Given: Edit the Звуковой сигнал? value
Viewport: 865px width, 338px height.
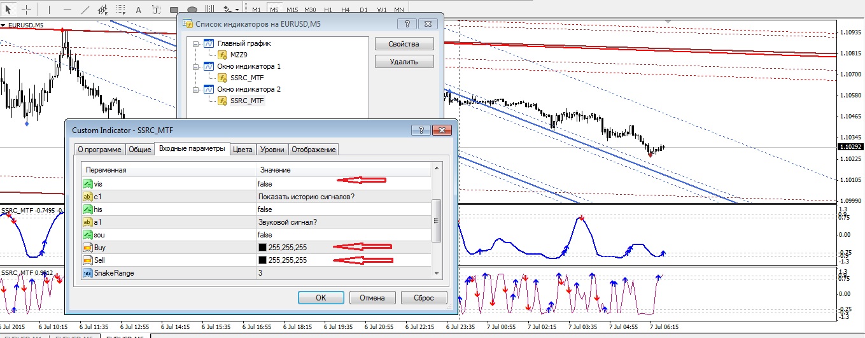Looking at the screenshot, I should coord(344,222).
